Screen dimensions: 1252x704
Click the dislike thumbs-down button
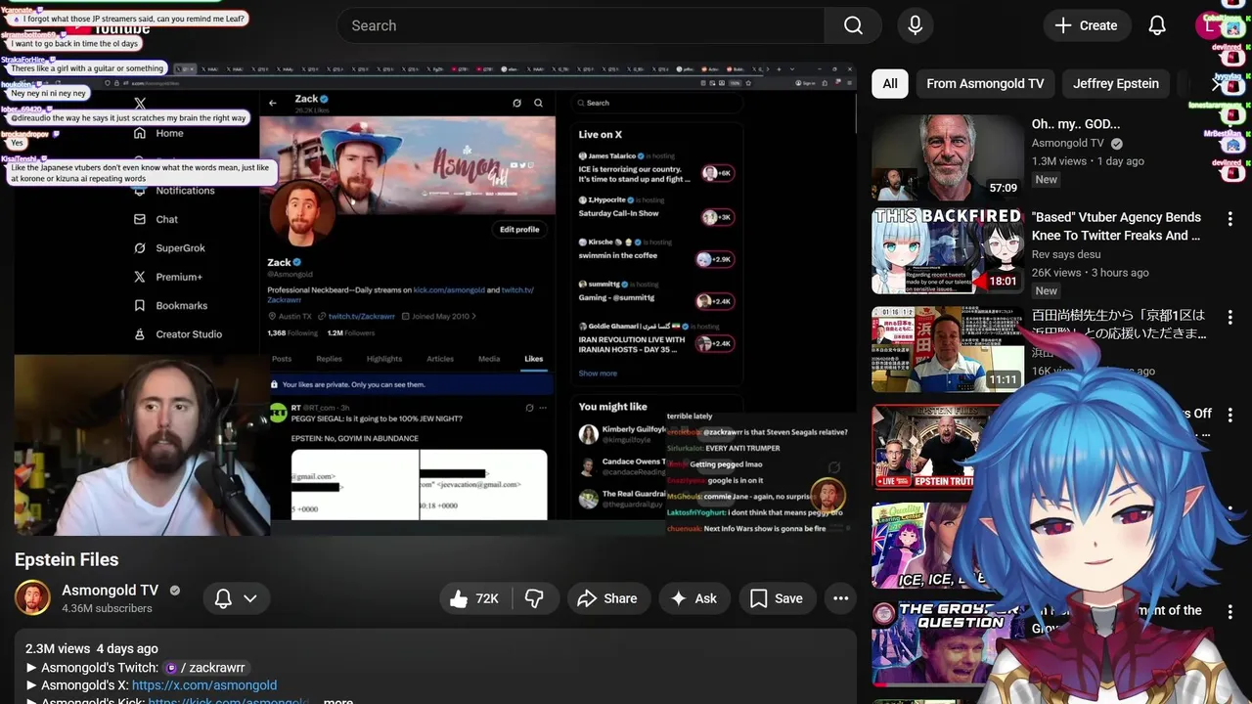(534, 598)
